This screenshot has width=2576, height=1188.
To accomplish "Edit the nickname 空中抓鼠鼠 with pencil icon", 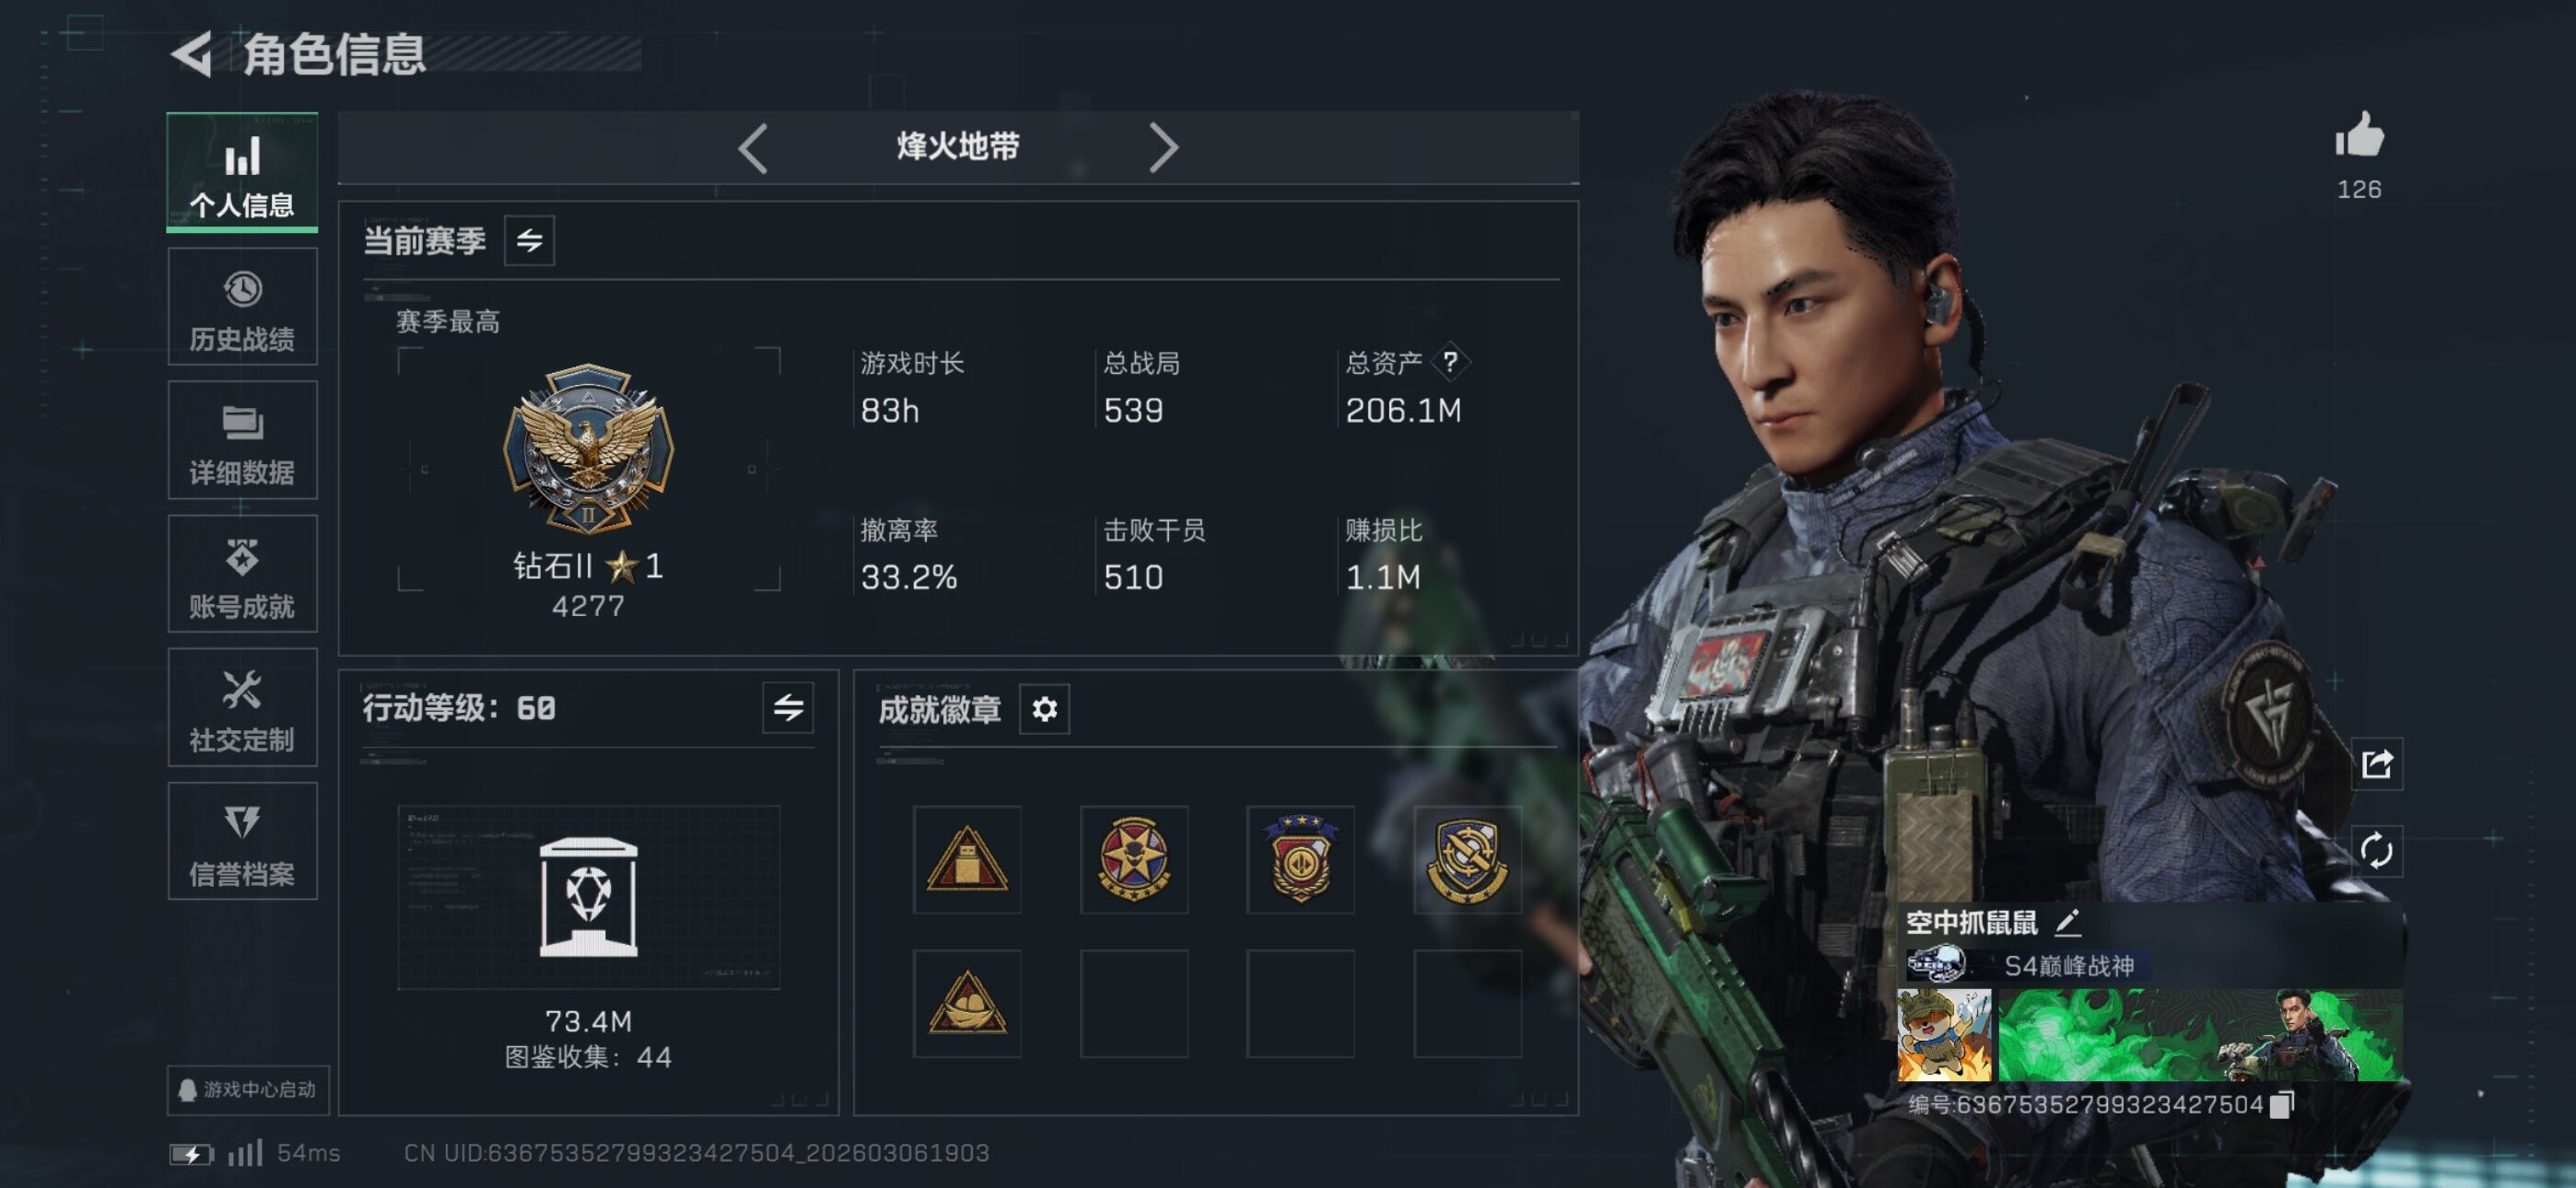I will (x=2068, y=921).
